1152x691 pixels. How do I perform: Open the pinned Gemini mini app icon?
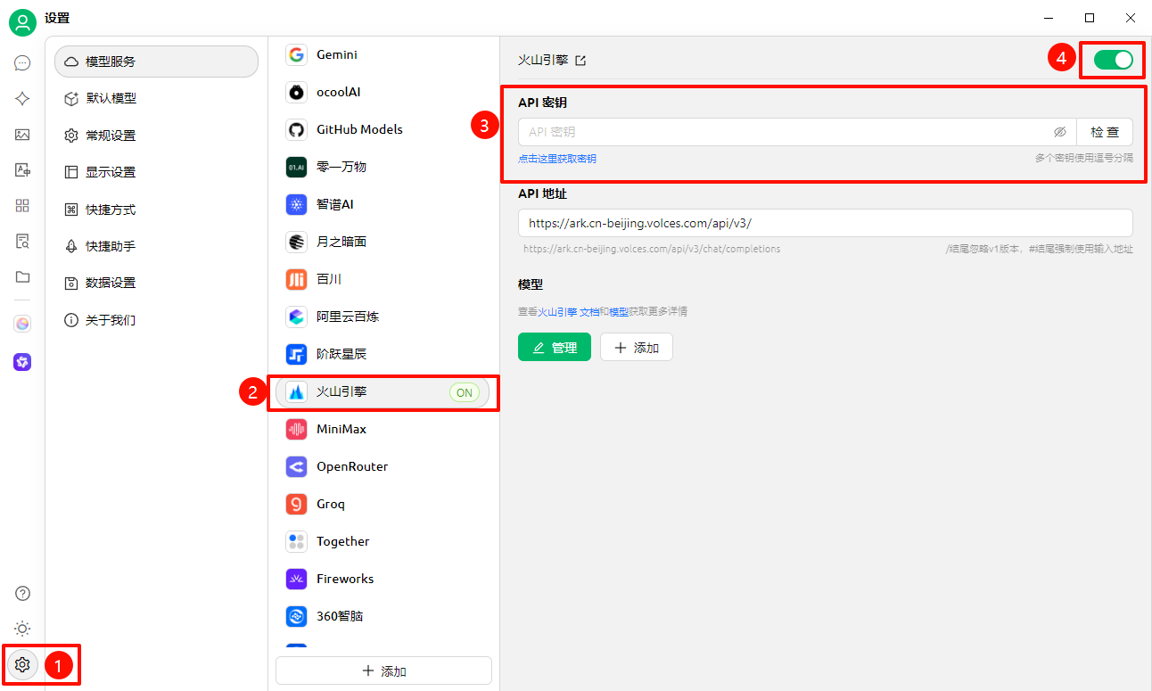[x=22, y=324]
